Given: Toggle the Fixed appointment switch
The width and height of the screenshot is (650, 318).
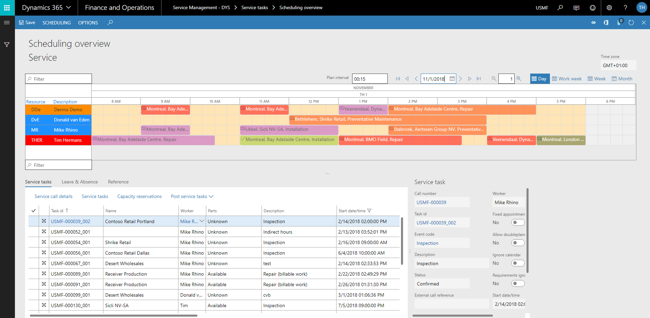Looking at the screenshot, I should 517,223.
